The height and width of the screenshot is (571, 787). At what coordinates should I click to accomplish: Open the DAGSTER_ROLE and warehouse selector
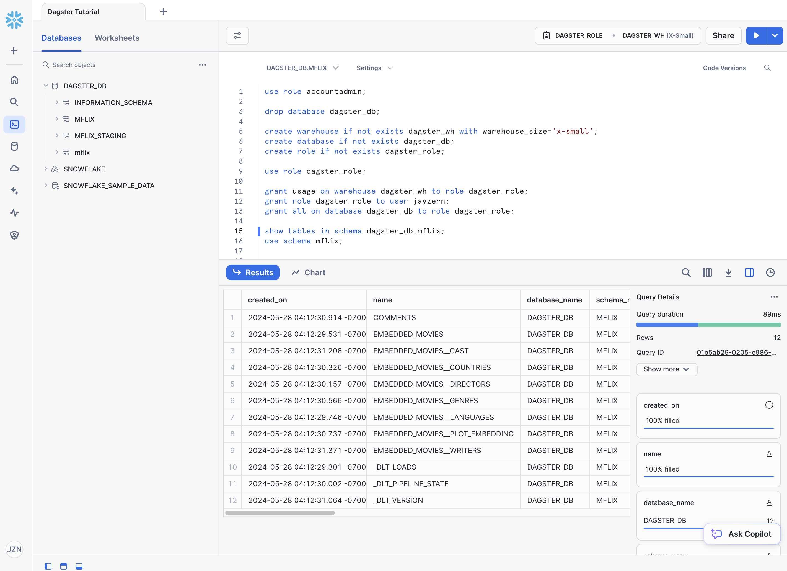(x=618, y=36)
